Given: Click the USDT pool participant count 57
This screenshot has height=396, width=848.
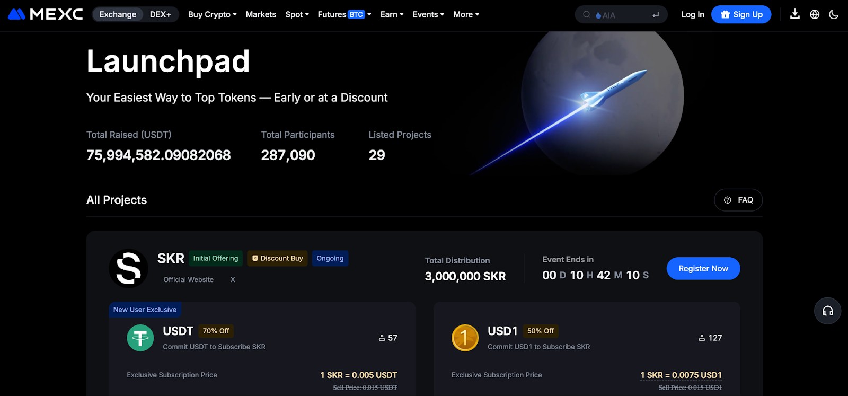Looking at the screenshot, I should (x=388, y=338).
